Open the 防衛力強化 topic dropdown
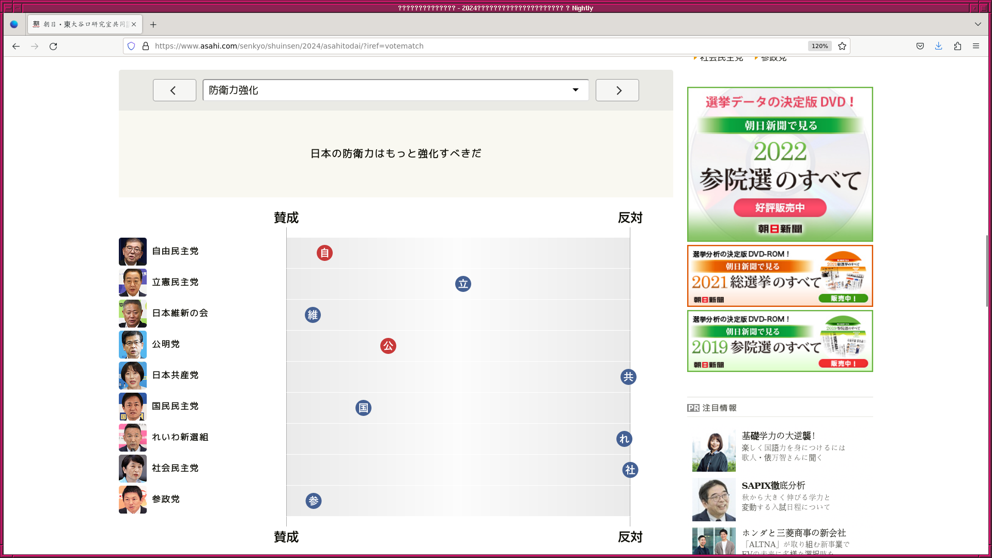992x558 pixels. pyautogui.click(x=395, y=90)
